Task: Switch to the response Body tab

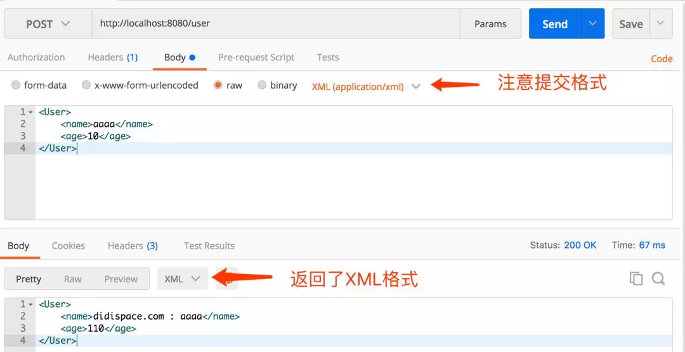Action: pyautogui.click(x=18, y=245)
